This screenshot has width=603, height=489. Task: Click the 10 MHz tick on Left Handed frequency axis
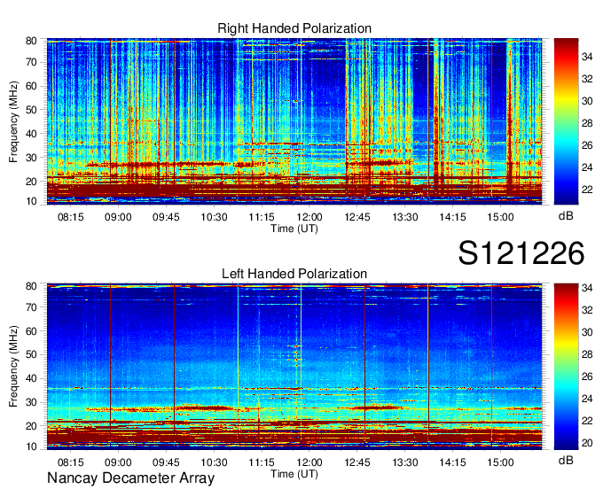click(31, 446)
